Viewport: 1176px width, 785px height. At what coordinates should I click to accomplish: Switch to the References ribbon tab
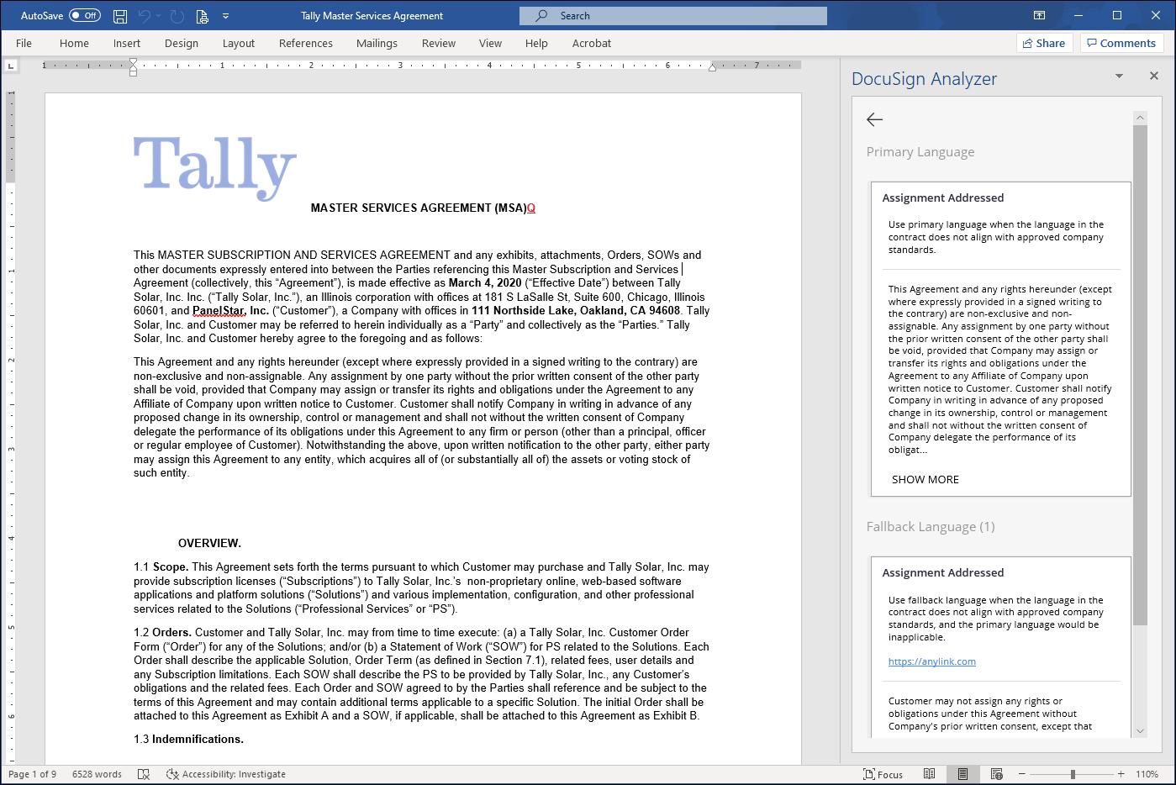coord(306,43)
